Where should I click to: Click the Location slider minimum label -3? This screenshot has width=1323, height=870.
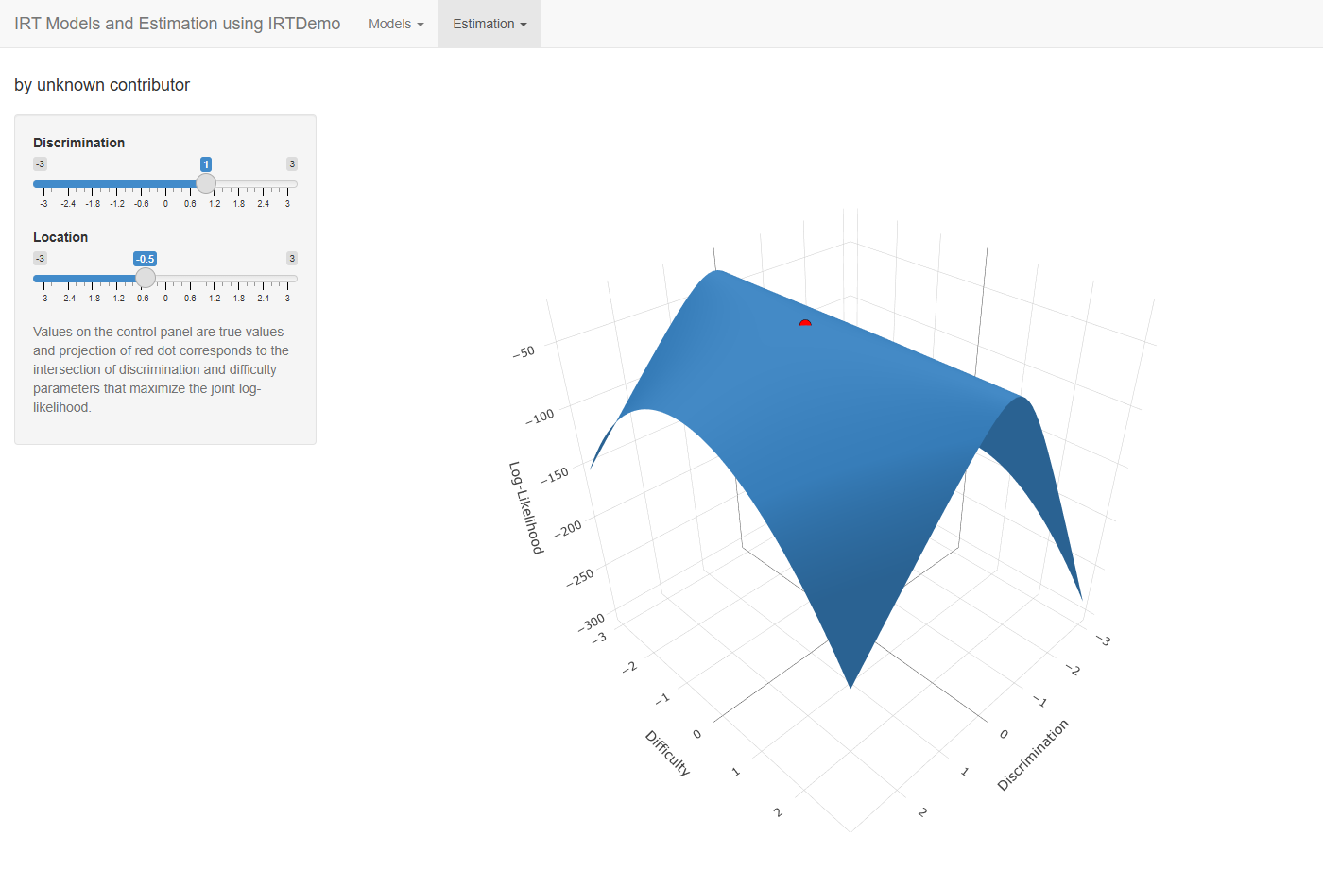point(40,259)
